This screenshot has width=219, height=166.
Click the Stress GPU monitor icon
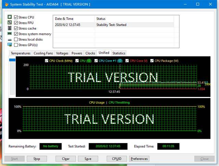click(x=10, y=45)
